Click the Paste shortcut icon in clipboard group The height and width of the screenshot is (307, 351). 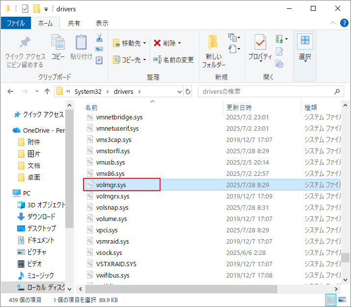pos(99,60)
